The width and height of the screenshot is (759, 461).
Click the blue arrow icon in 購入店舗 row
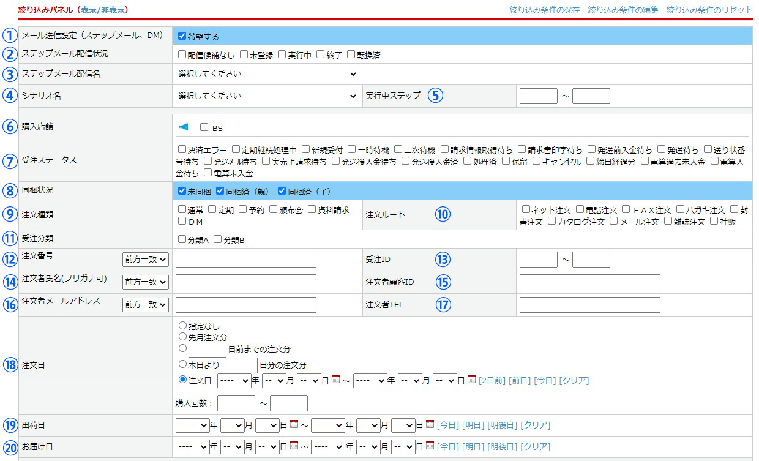[184, 127]
